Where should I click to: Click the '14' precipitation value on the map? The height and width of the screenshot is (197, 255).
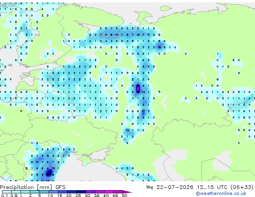pos(37,162)
